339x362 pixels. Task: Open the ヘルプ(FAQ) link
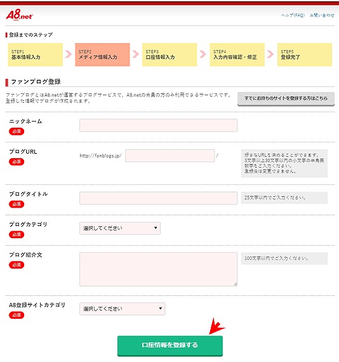pyautogui.click(x=293, y=15)
